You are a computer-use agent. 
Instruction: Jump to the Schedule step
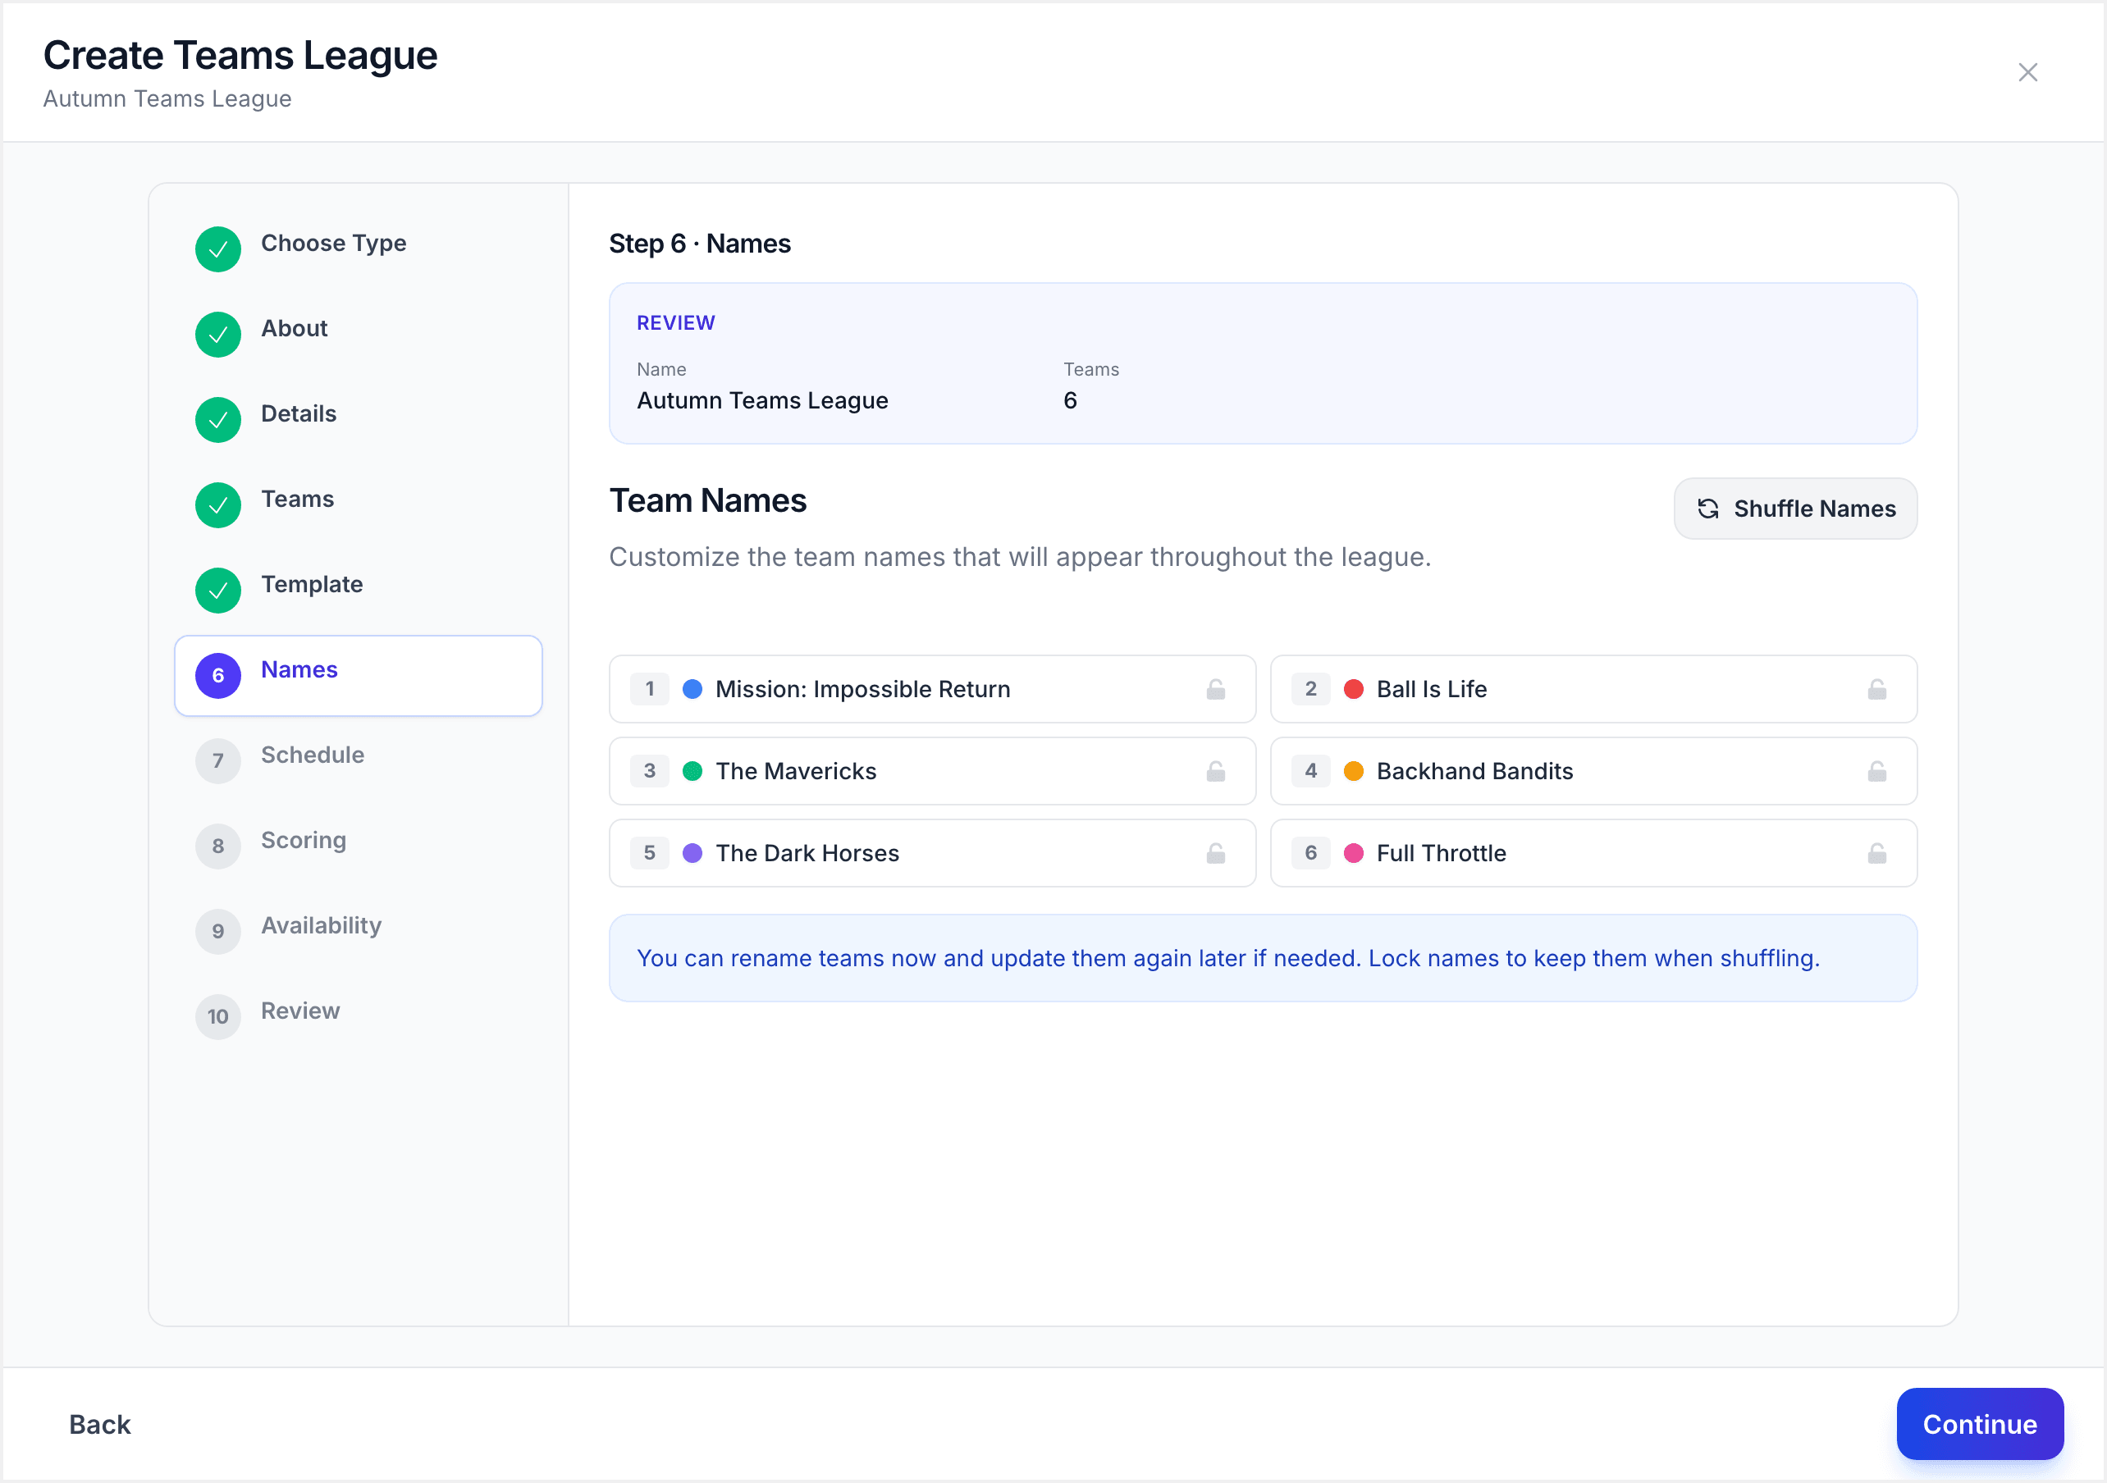point(358,760)
